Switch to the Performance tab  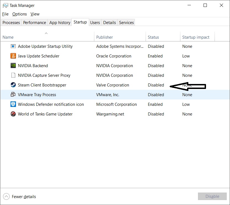point(34,23)
